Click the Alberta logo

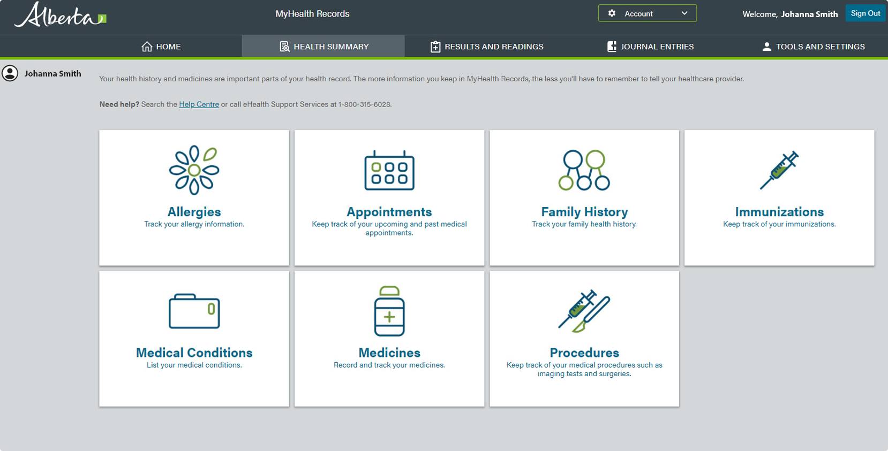coord(60,14)
